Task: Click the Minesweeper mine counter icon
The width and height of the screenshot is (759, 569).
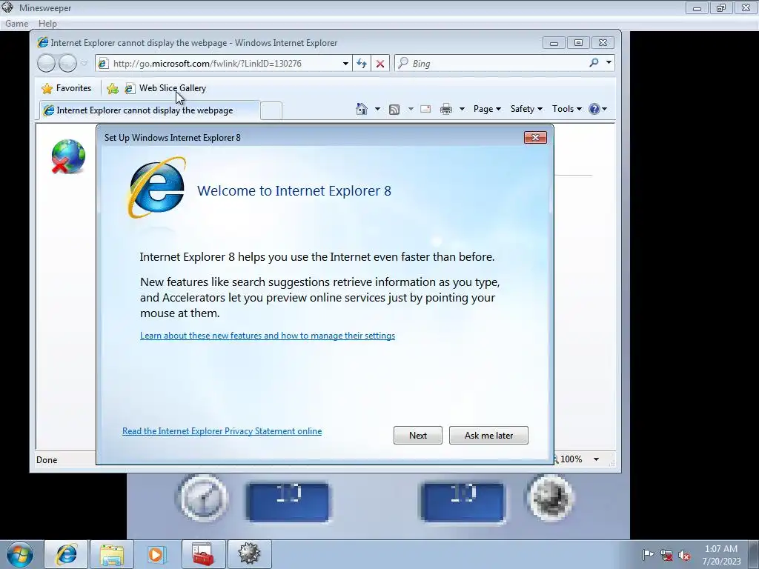Action: tap(551, 499)
